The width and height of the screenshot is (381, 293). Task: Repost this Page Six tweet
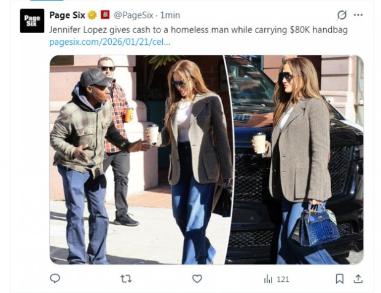(126, 279)
